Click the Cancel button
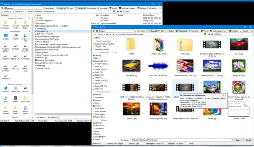Viewport: 254px width, 147px height. coord(248,140)
